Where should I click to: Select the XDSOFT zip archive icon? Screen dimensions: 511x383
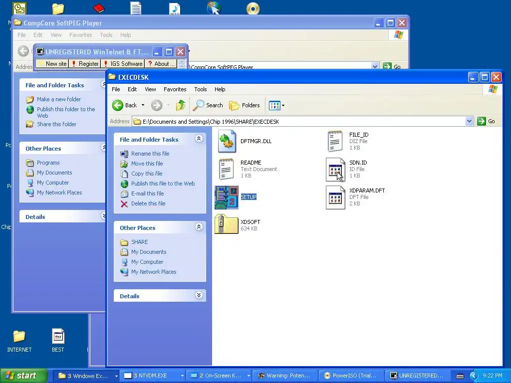pos(227,224)
